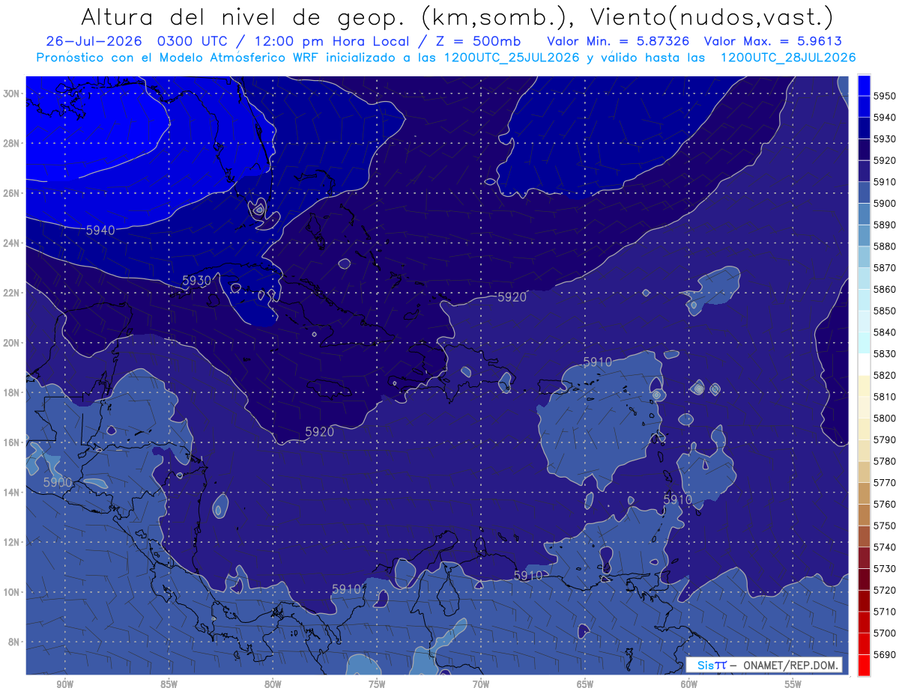Click the 24N latitude axis label

[x=11, y=243]
